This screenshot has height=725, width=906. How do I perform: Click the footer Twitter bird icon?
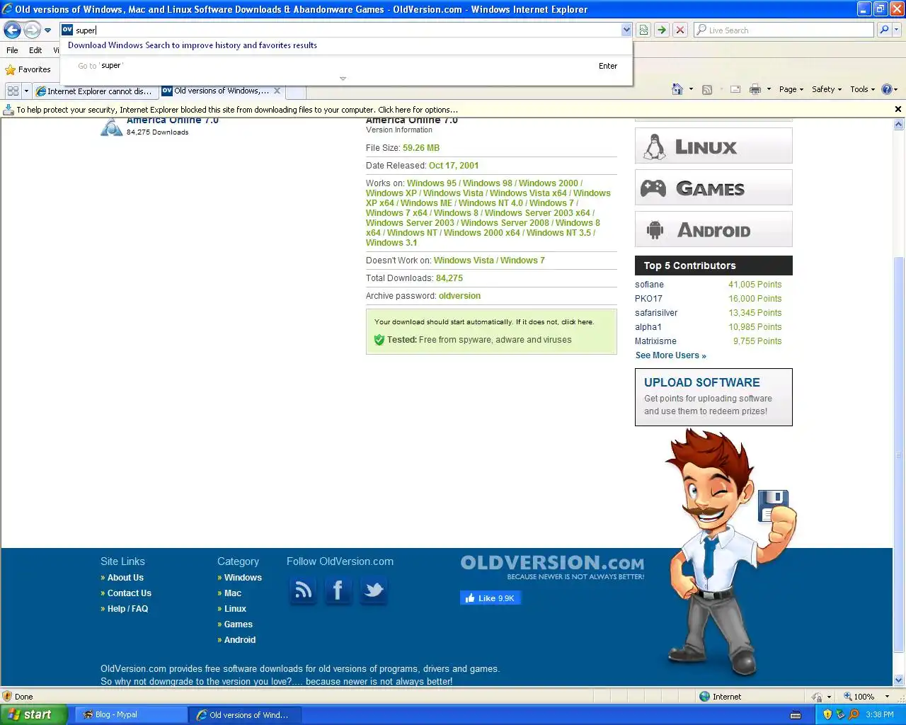pos(373,590)
